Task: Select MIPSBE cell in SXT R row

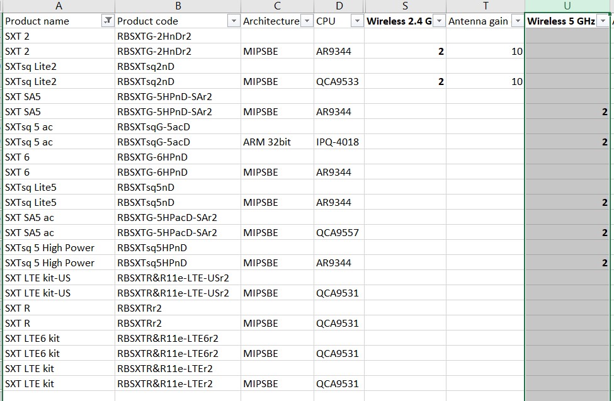Action: (x=277, y=324)
